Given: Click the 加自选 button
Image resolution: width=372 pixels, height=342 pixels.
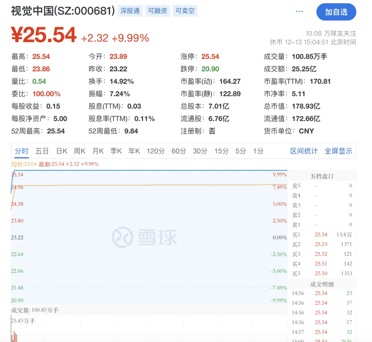Looking at the screenshot, I should (336, 12).
